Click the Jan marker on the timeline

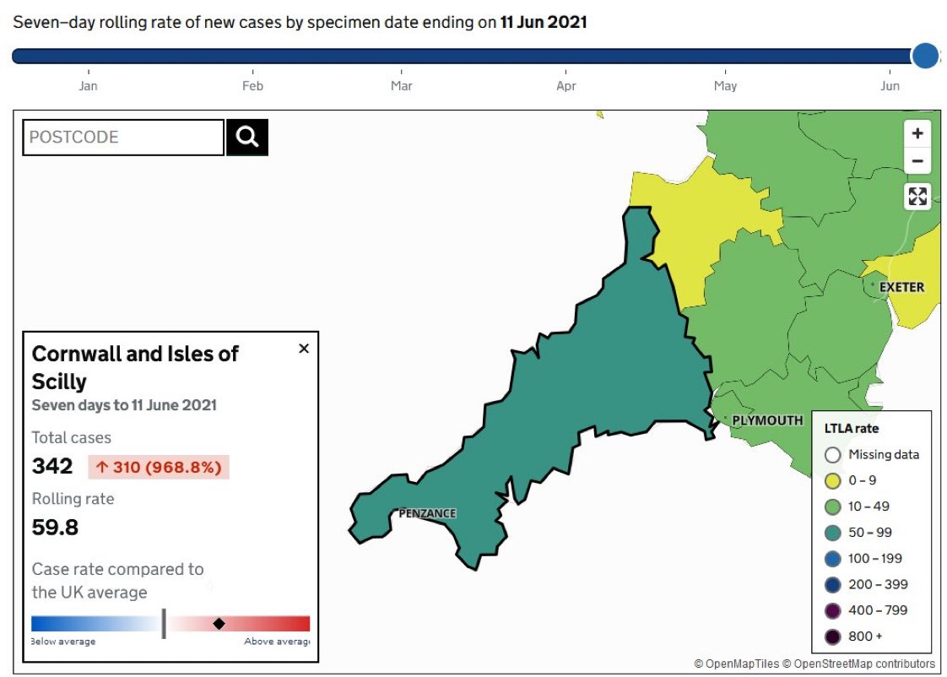[88, 85]
